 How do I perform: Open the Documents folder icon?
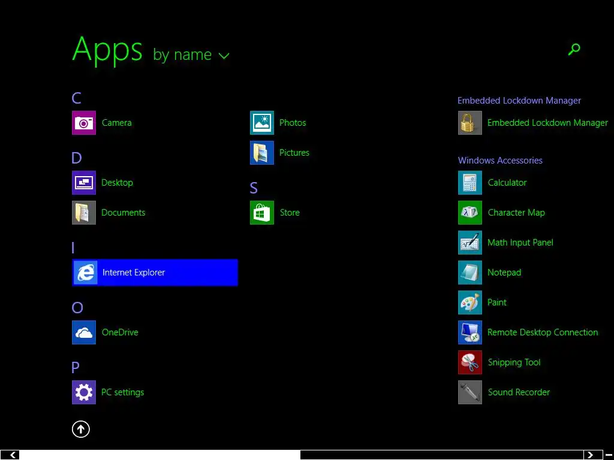coord(84,213)
